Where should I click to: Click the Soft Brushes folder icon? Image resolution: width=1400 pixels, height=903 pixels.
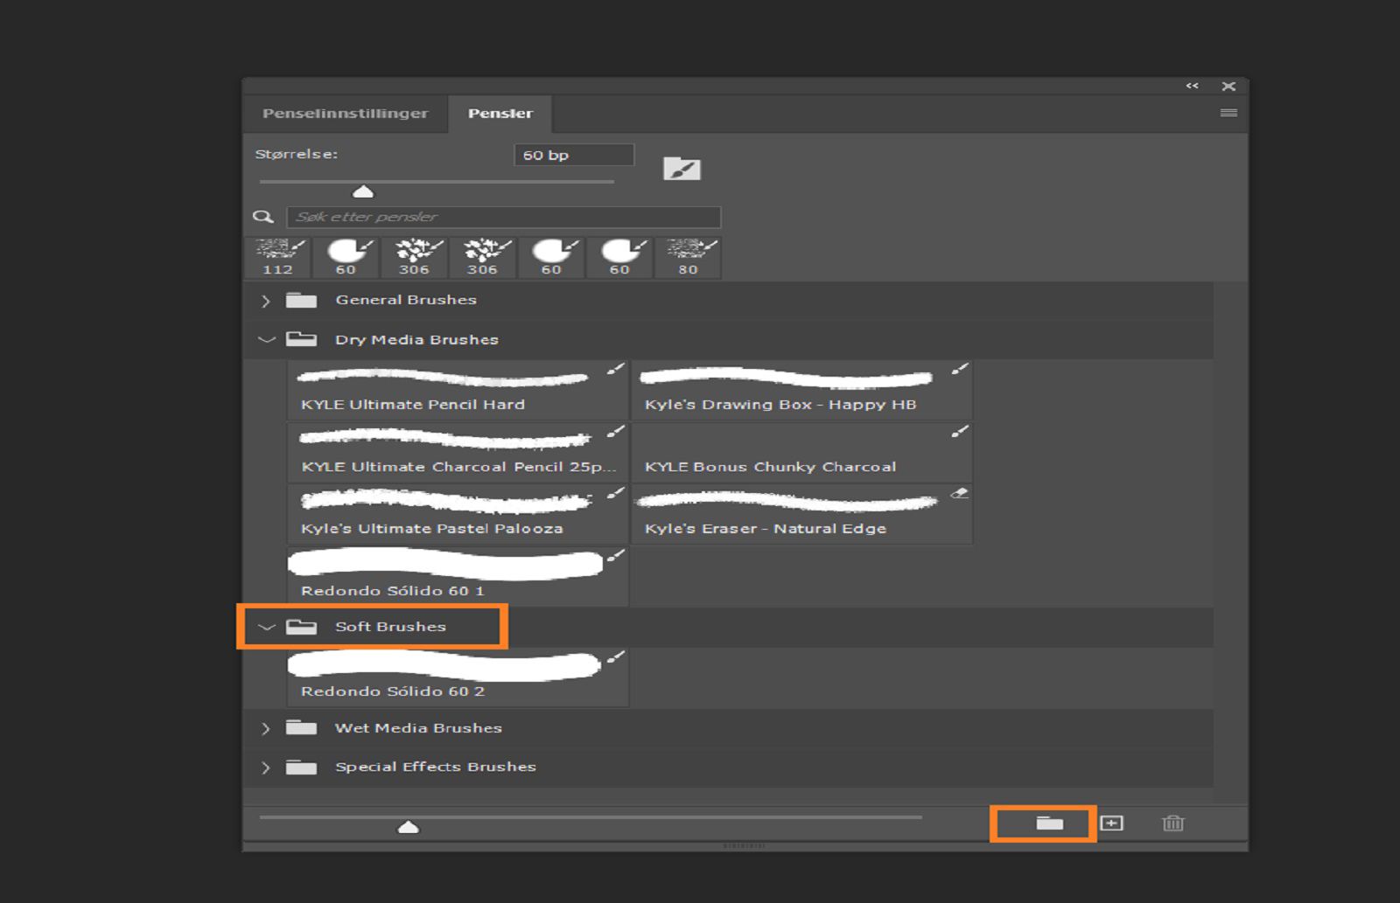click(301, 626)
